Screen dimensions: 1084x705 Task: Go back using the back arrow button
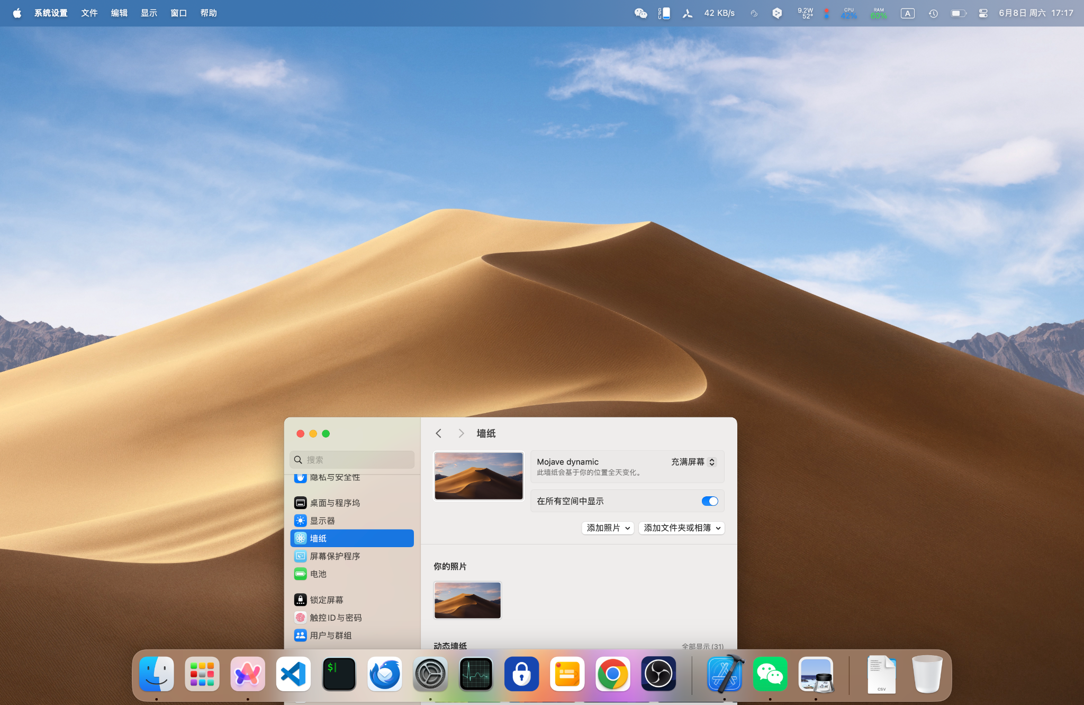pos(438,433)
